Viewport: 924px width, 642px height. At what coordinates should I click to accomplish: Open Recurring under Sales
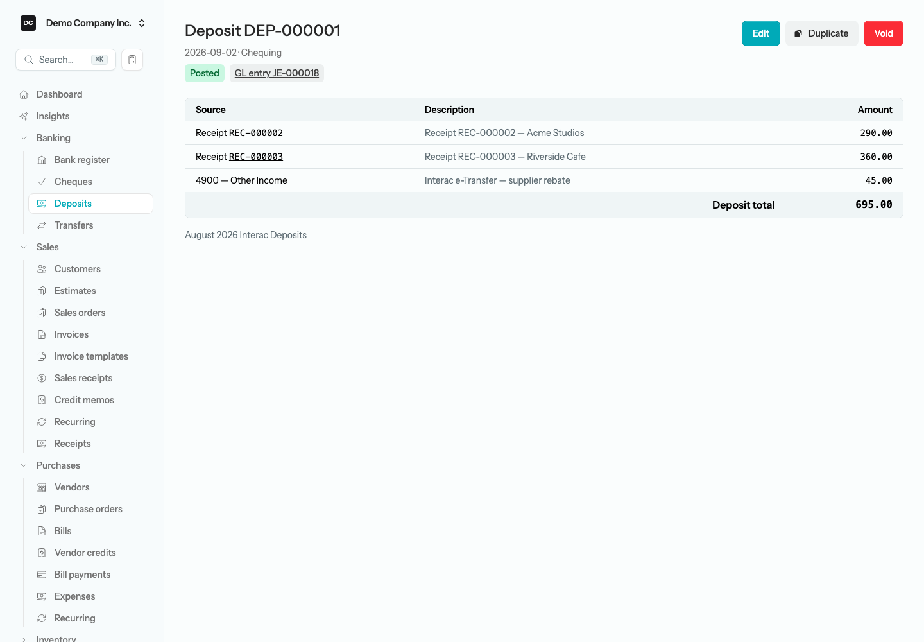(90, 422)
